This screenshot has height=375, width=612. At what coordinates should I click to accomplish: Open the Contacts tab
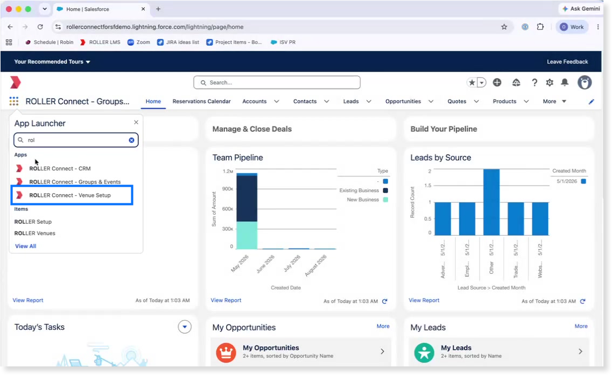click(x=305, y=102)
